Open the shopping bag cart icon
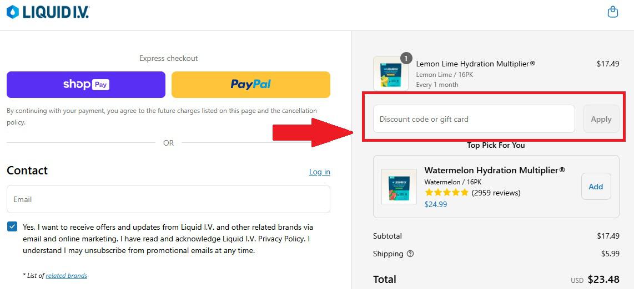634x289 pixels. (x=613, y=12)
